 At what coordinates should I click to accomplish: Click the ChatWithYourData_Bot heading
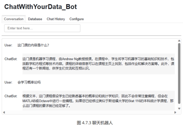(41, 7)
